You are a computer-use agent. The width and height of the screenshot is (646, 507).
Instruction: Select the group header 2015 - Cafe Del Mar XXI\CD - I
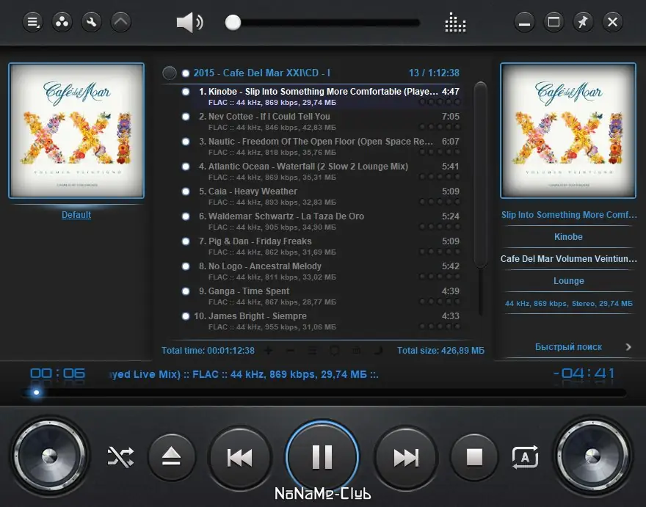click(x=262, y=73)
